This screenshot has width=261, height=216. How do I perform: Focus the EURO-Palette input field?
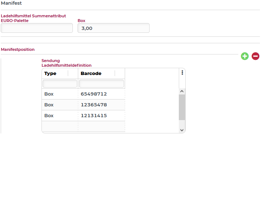(37, 28)
